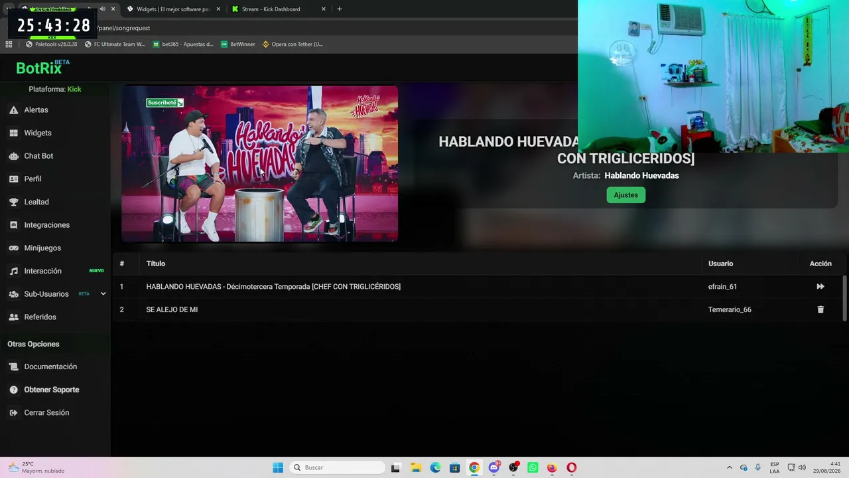This screenshot has height=478, width=849.
Task: Switch to the Widgets browser tab
Action: coord(172,9)
